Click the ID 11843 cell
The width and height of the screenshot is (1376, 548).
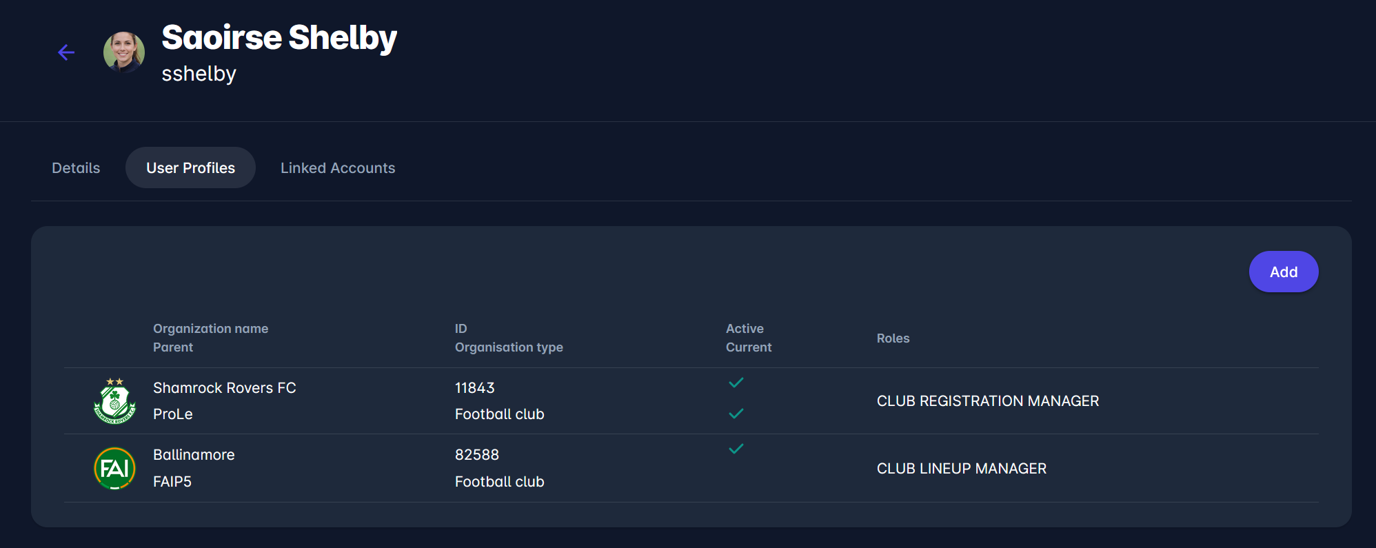474,388
